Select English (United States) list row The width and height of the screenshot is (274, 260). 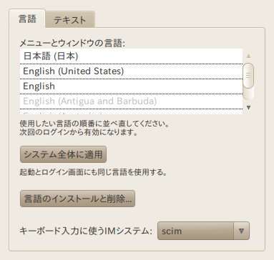tap(131, 71)
